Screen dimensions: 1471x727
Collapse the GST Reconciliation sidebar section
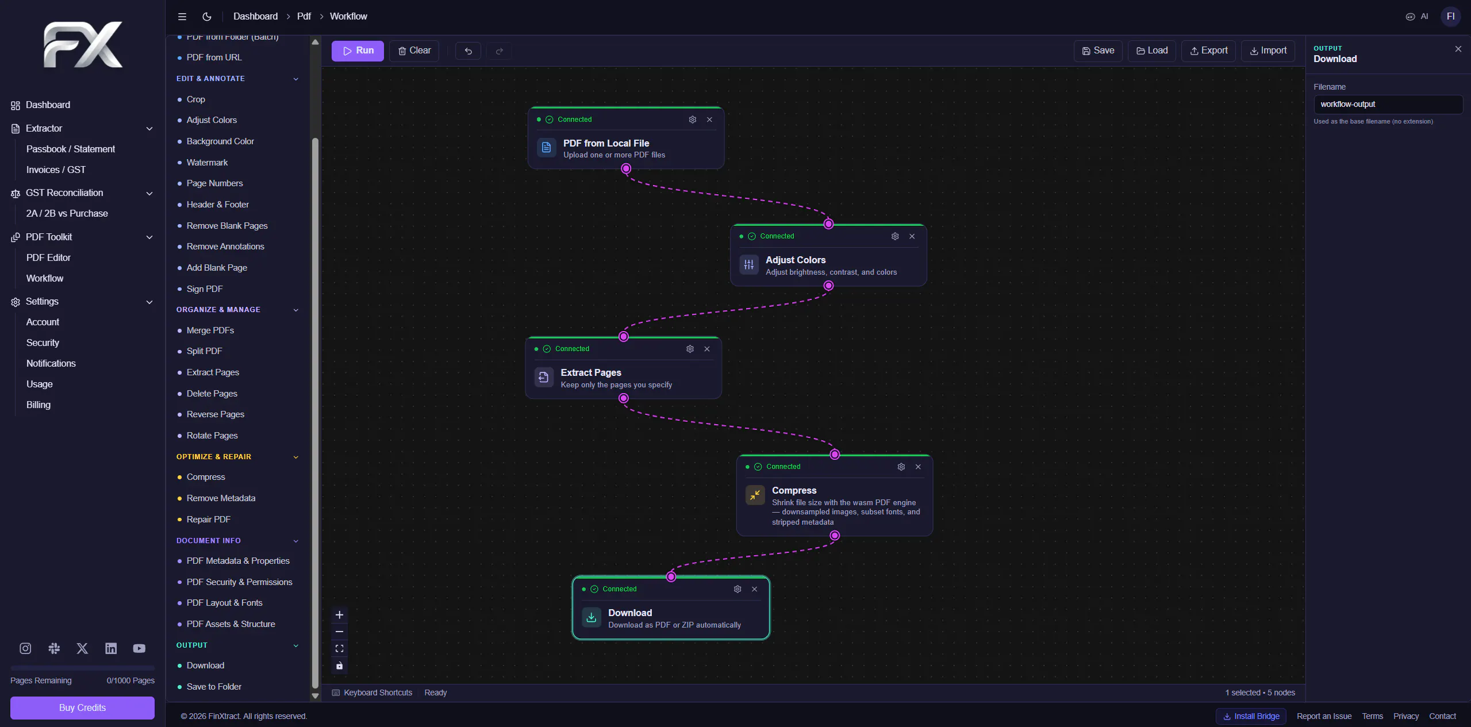(149, 193)
